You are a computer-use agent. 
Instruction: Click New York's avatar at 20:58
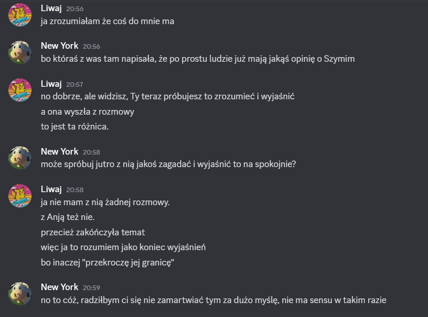click(x=20, y=158)
